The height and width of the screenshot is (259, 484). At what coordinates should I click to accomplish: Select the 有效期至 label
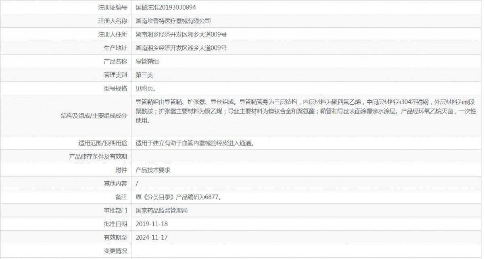click(115, 237)
